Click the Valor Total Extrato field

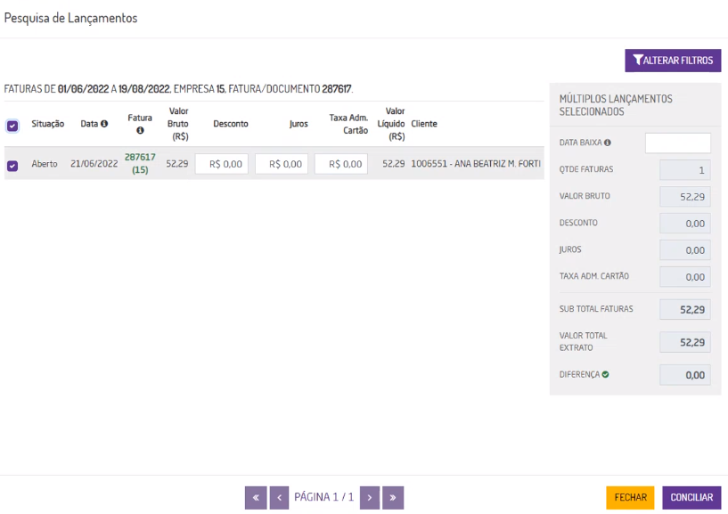[685, 342]
